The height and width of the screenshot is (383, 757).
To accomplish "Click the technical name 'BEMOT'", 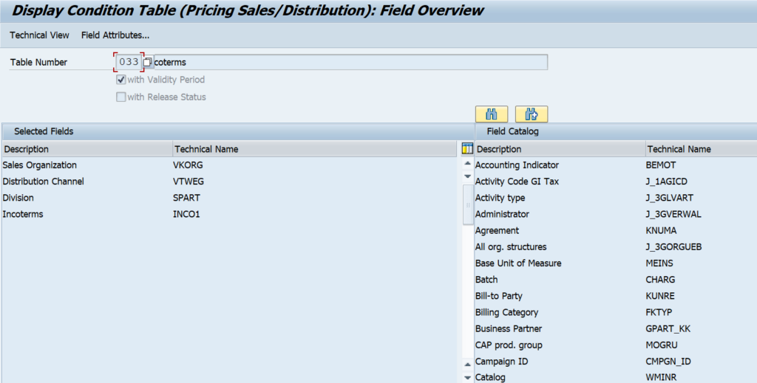I will pyautogui.click(x=660, y=165).
